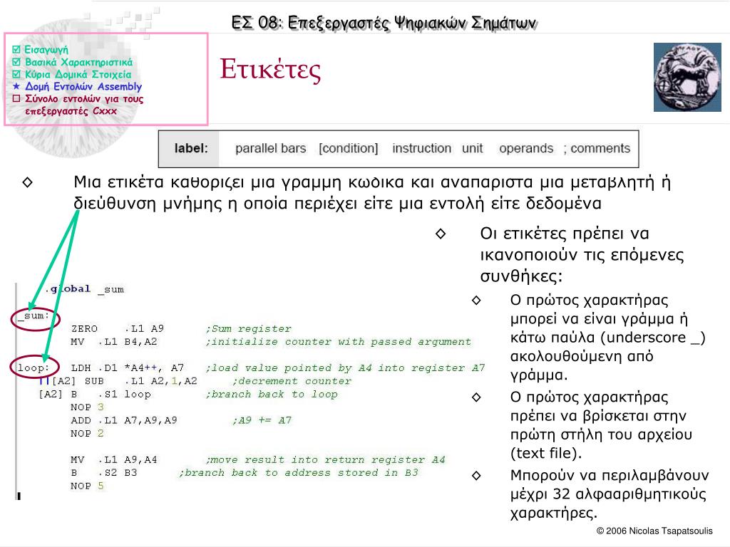Select 'operands' in the syntax box
Viewport: 730px width, 547px height.
(526, 149)
